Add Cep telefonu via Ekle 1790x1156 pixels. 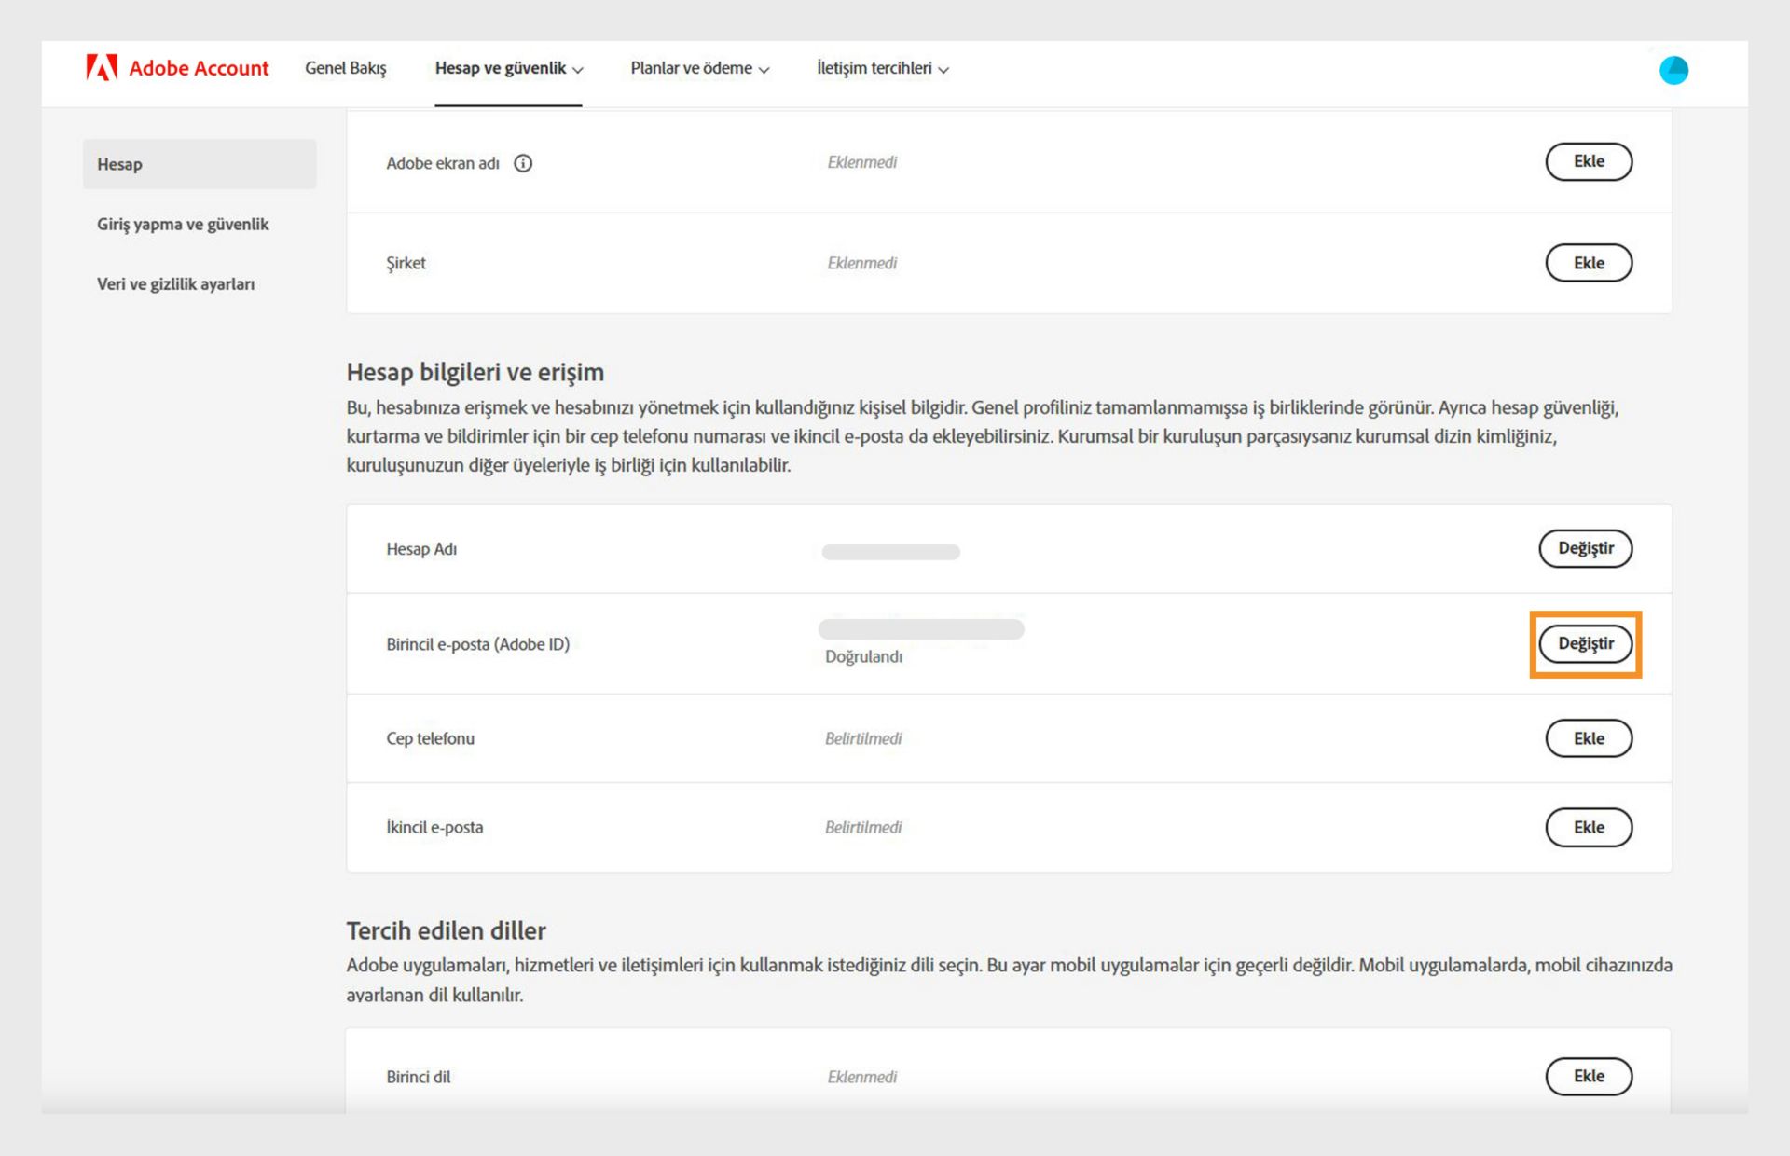coord(1588,738)
